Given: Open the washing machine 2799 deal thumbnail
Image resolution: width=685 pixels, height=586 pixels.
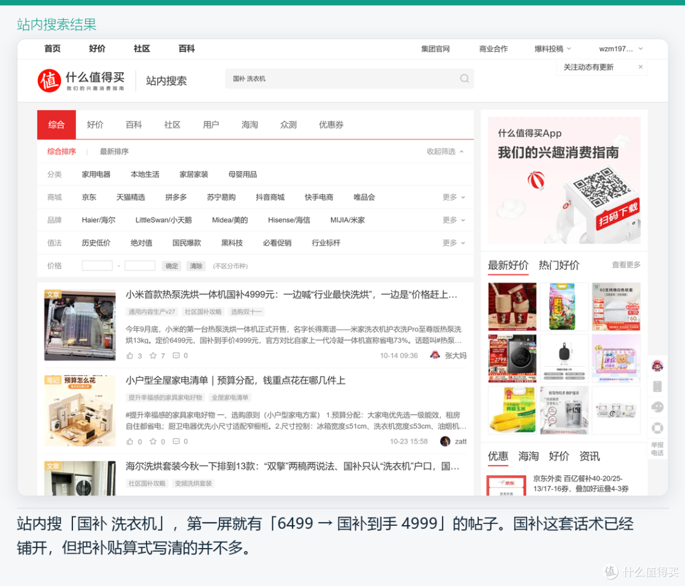Looking at the screenshot, I should coord(512,358).
